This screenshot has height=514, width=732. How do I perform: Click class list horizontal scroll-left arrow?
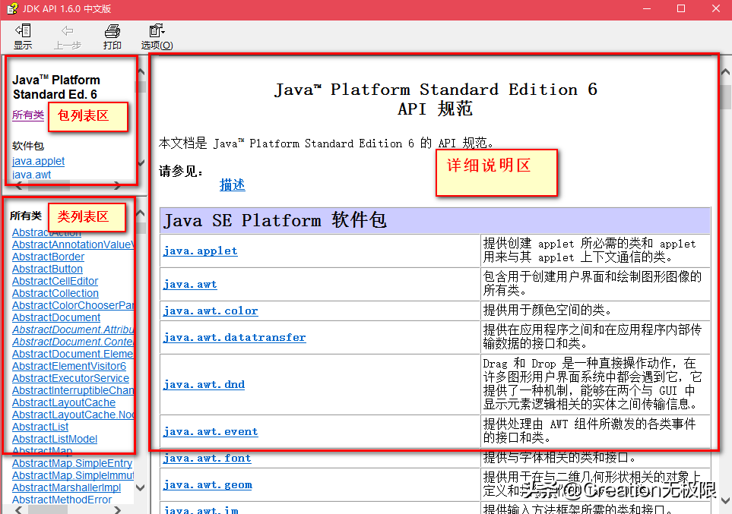coord(19,509)
